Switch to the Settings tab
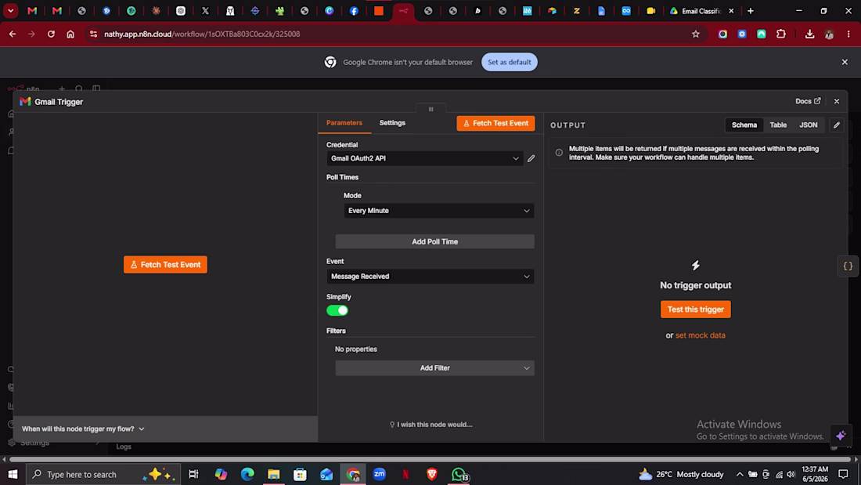Viewport: 861px width, 485px height. point(392,123)
